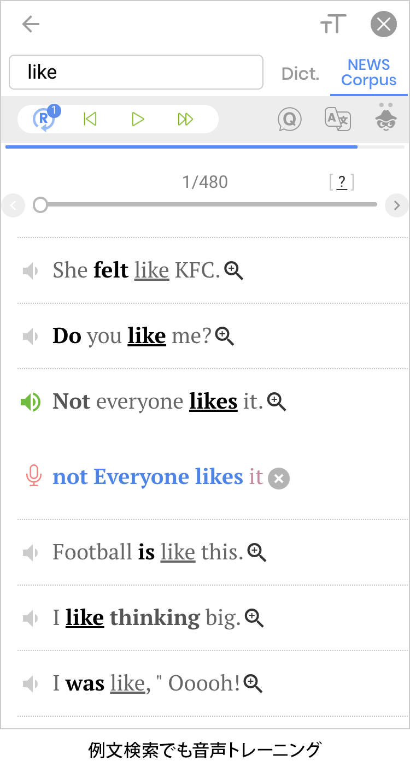The image size is (410, 773).
Task: Select the NEWS Corpus tab
Action: pyautogui.click(x=368, y=73)
